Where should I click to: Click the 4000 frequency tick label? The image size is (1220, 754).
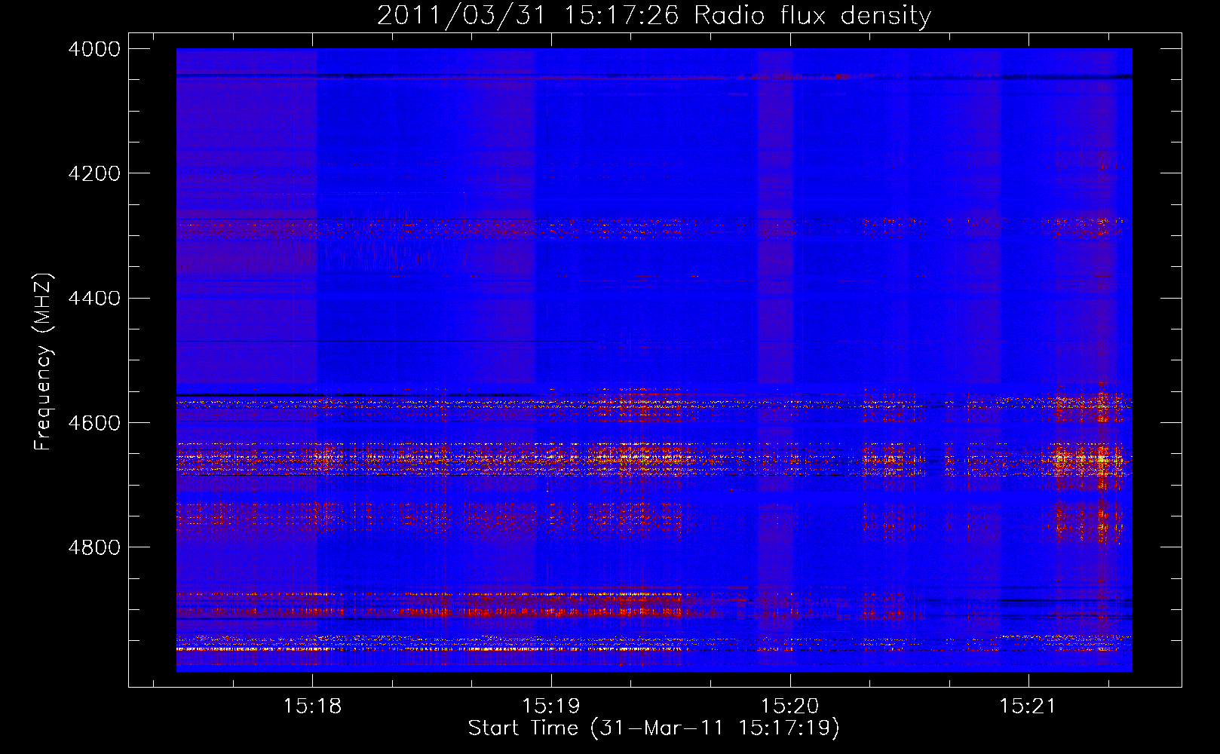pos(94,49)
